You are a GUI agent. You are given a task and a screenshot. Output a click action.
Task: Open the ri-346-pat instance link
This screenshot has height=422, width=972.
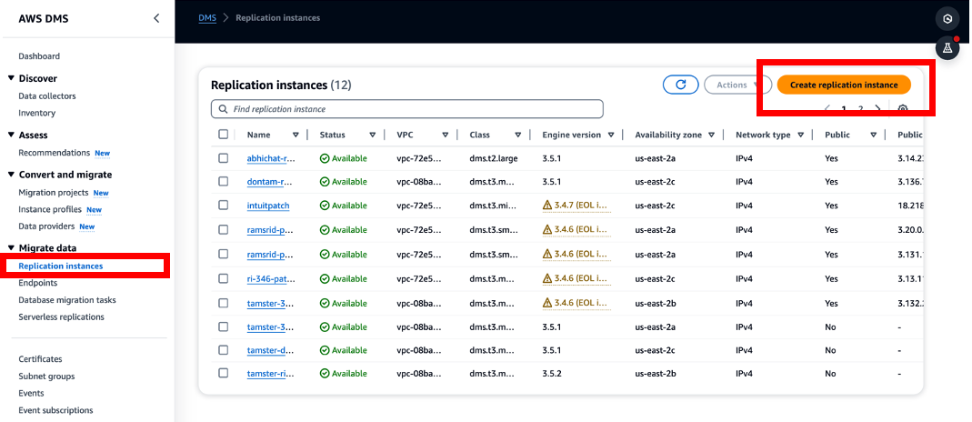coord(271,279)
